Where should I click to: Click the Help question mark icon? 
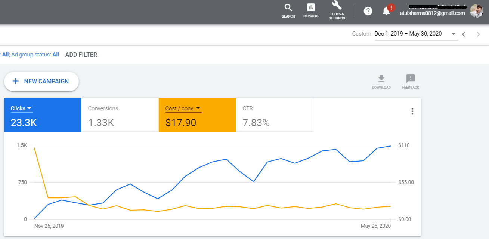tap(368, 11)
